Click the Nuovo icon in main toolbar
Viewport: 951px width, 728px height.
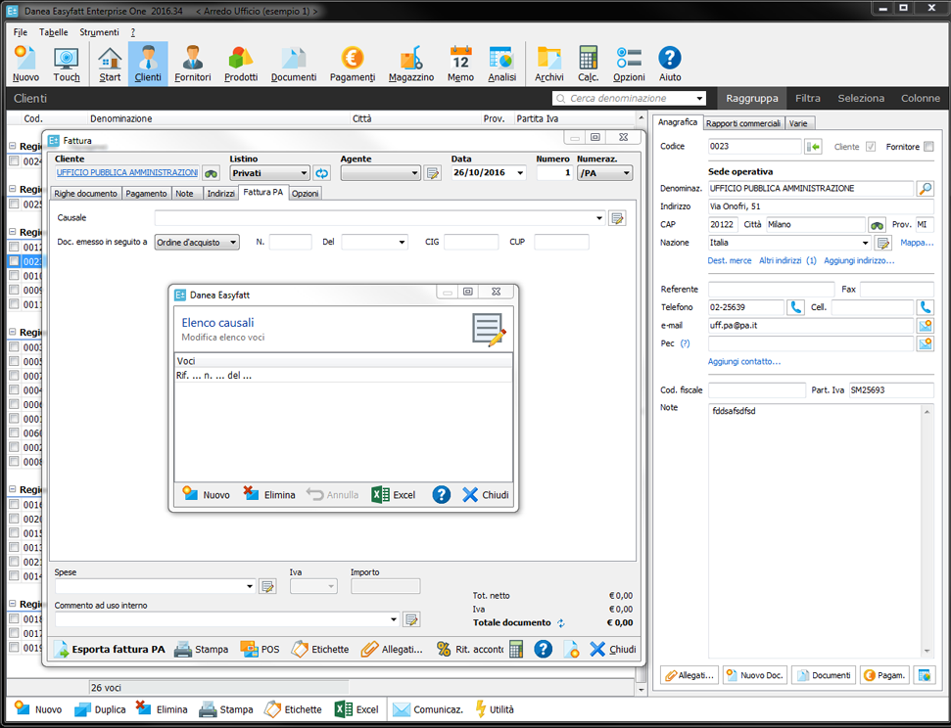[25, 64]
